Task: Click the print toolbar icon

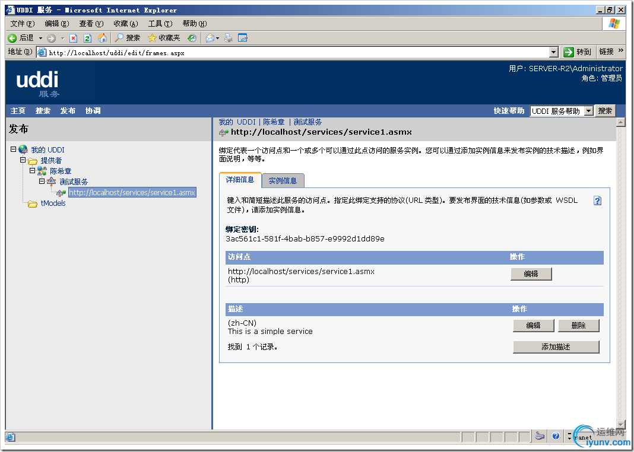Action: coord(229,38)
